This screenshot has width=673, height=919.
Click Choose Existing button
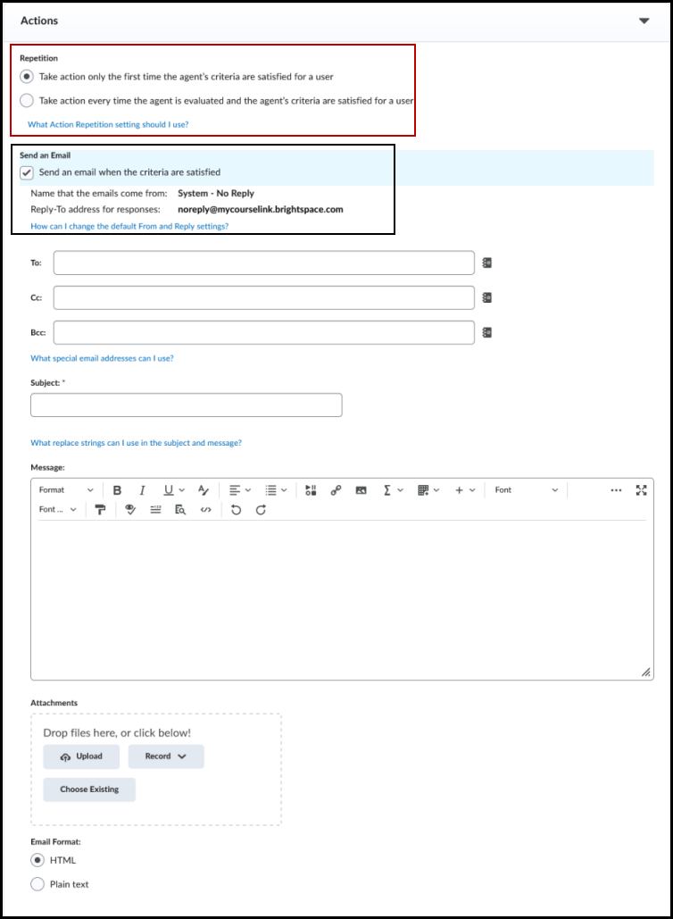pyautogui.click(x=89, y=790)
